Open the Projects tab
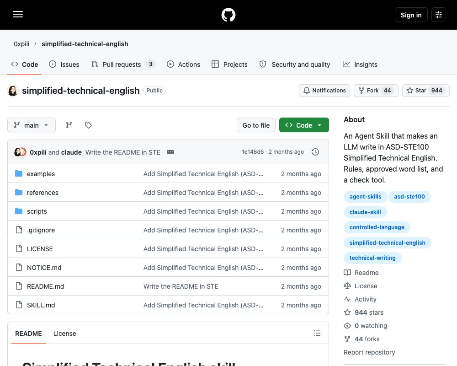 [229, 65]
